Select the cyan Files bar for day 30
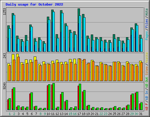Screen dimensions: 150x117 pyautogui.click(x=137, y=38)
